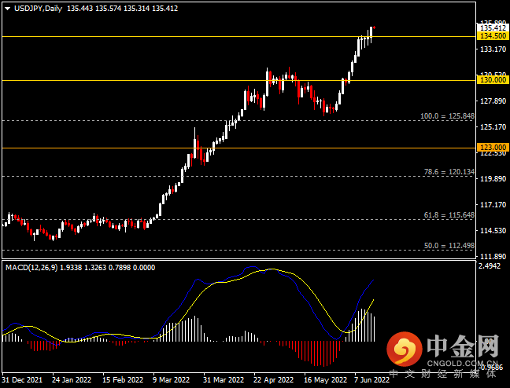Click the 119.890 price axis value

pos(493,178)
